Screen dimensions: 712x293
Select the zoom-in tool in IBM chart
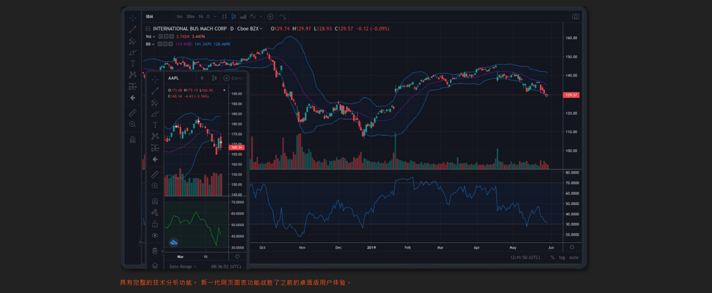point(133,124)
